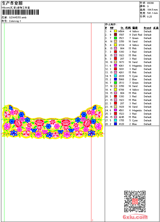
Task: Click the file name GZHA5353.emb
Action: click(x=18, y=17)
